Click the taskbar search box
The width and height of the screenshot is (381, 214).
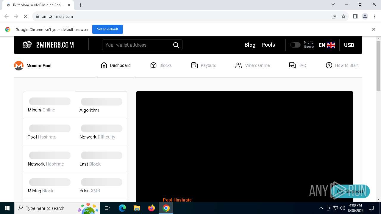point(57,208)
